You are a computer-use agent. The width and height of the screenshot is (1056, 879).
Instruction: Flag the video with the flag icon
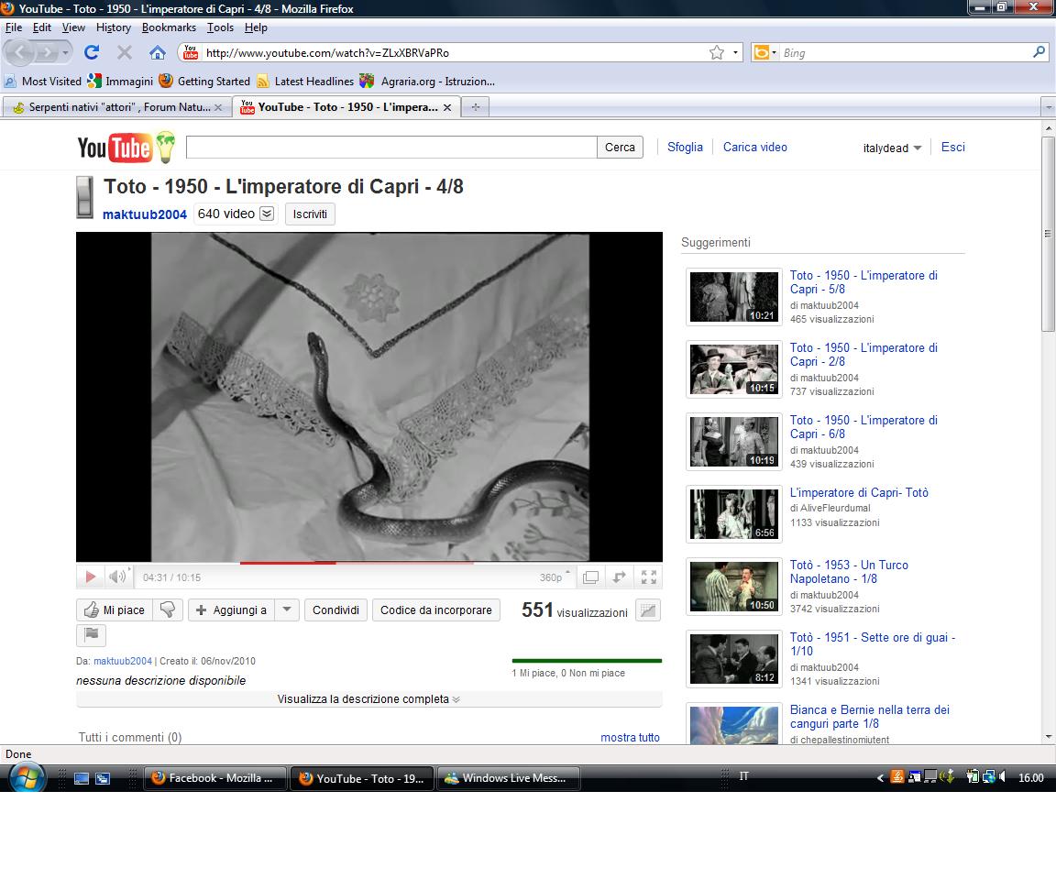(x=91, y=634)
